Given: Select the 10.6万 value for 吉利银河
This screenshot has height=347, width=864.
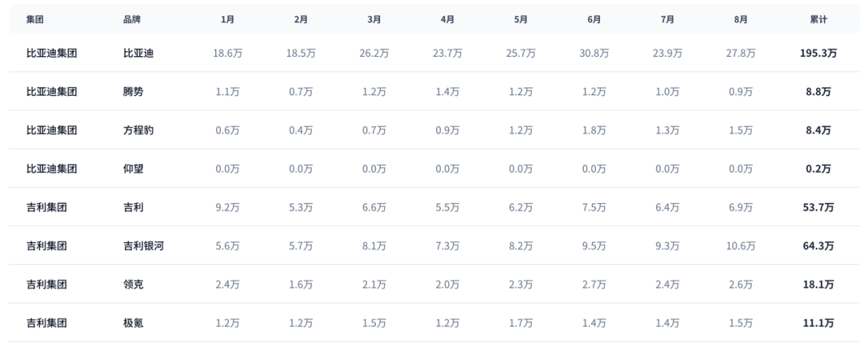Looking at the screenshot, I should point(741,246).
